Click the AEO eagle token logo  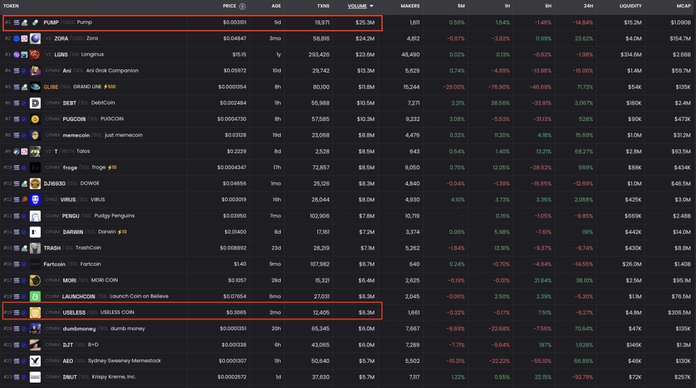(35, 361)
